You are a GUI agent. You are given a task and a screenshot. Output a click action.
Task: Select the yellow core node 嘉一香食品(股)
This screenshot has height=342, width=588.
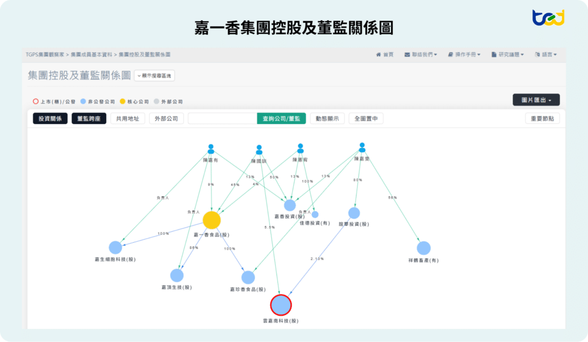211,220
